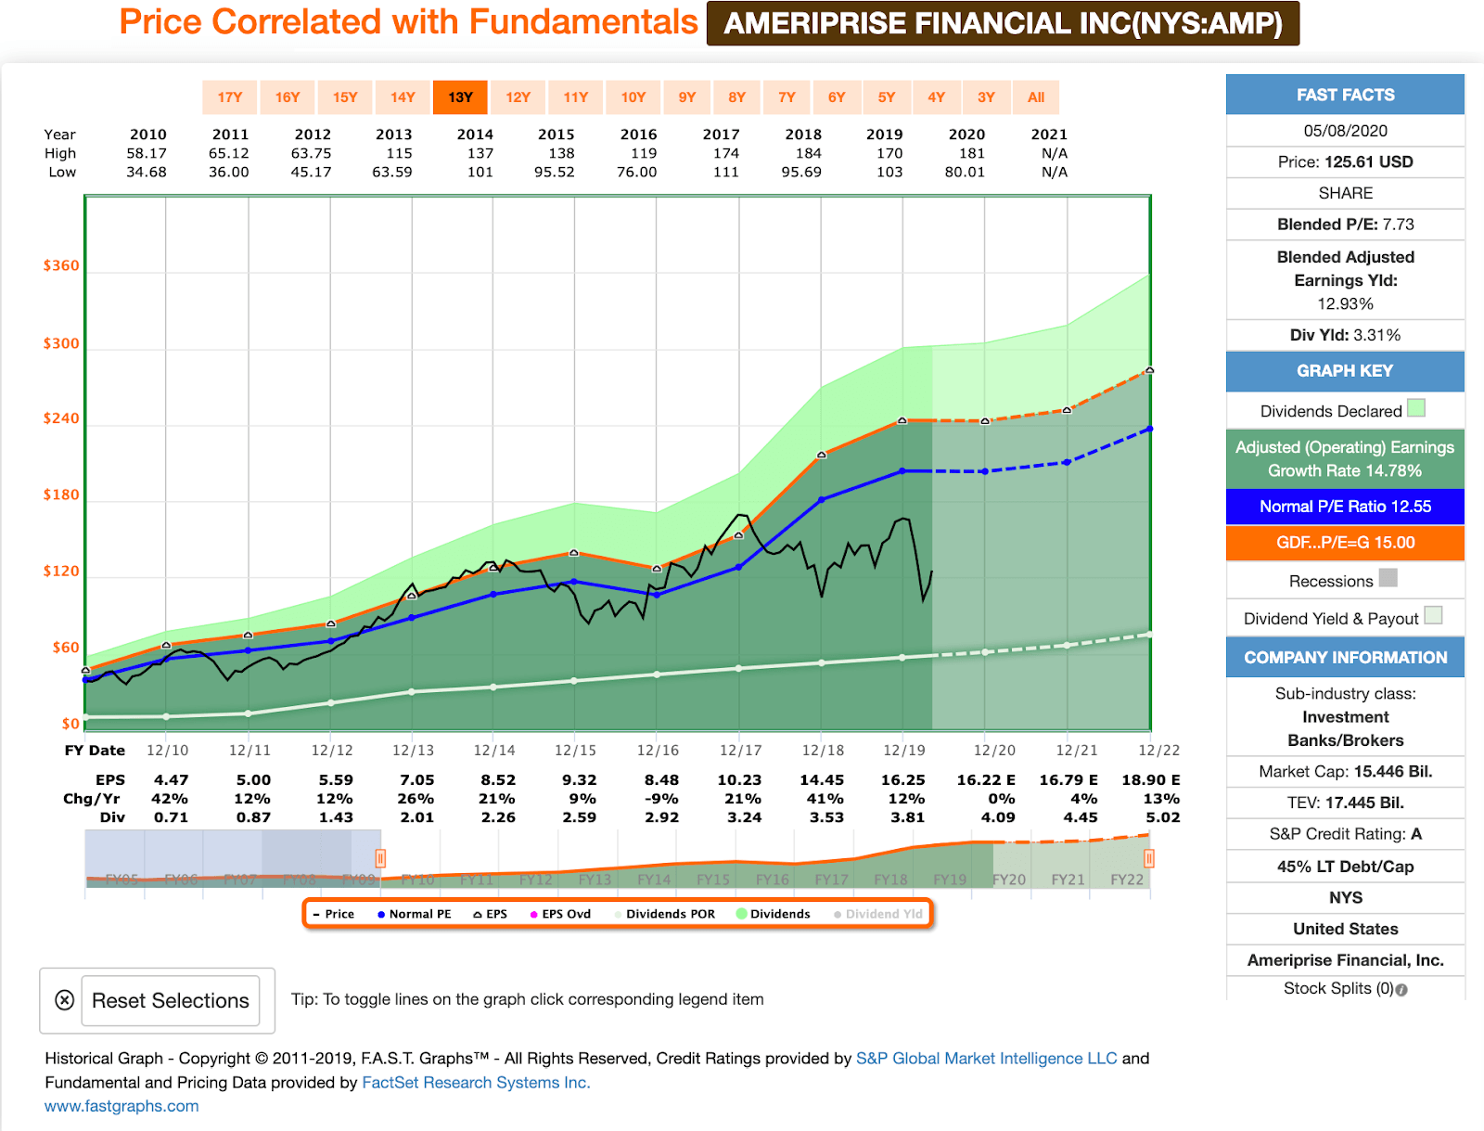Select the 7Y time range tab

(787, 97)
